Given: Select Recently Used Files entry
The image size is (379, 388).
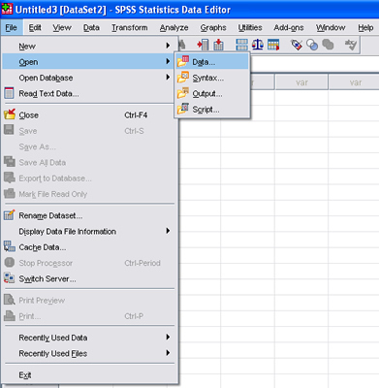Looking at the screenshot, I should click(89, 353).
